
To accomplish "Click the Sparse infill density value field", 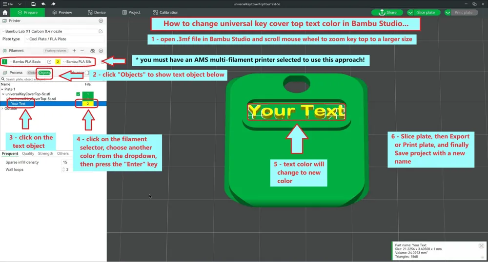I will click(66, 162).
